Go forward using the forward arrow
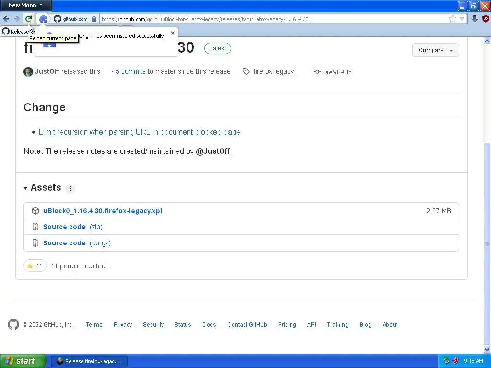 [17, 19]
